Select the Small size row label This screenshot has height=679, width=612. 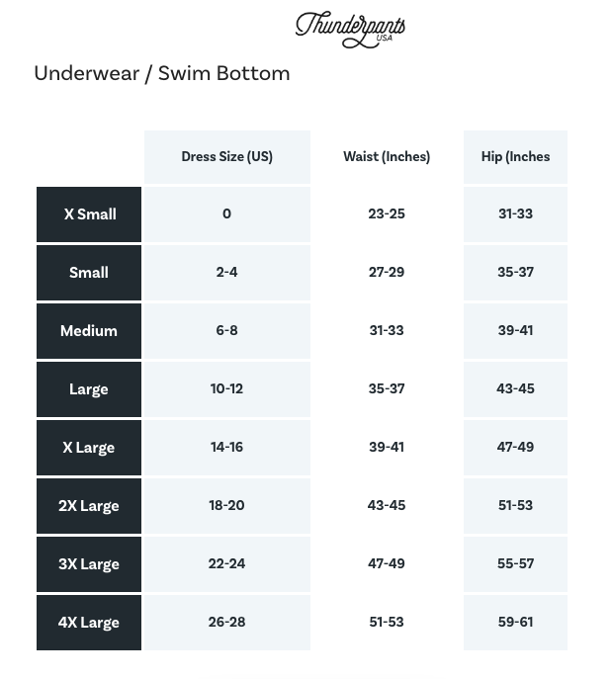coord(89,273)
